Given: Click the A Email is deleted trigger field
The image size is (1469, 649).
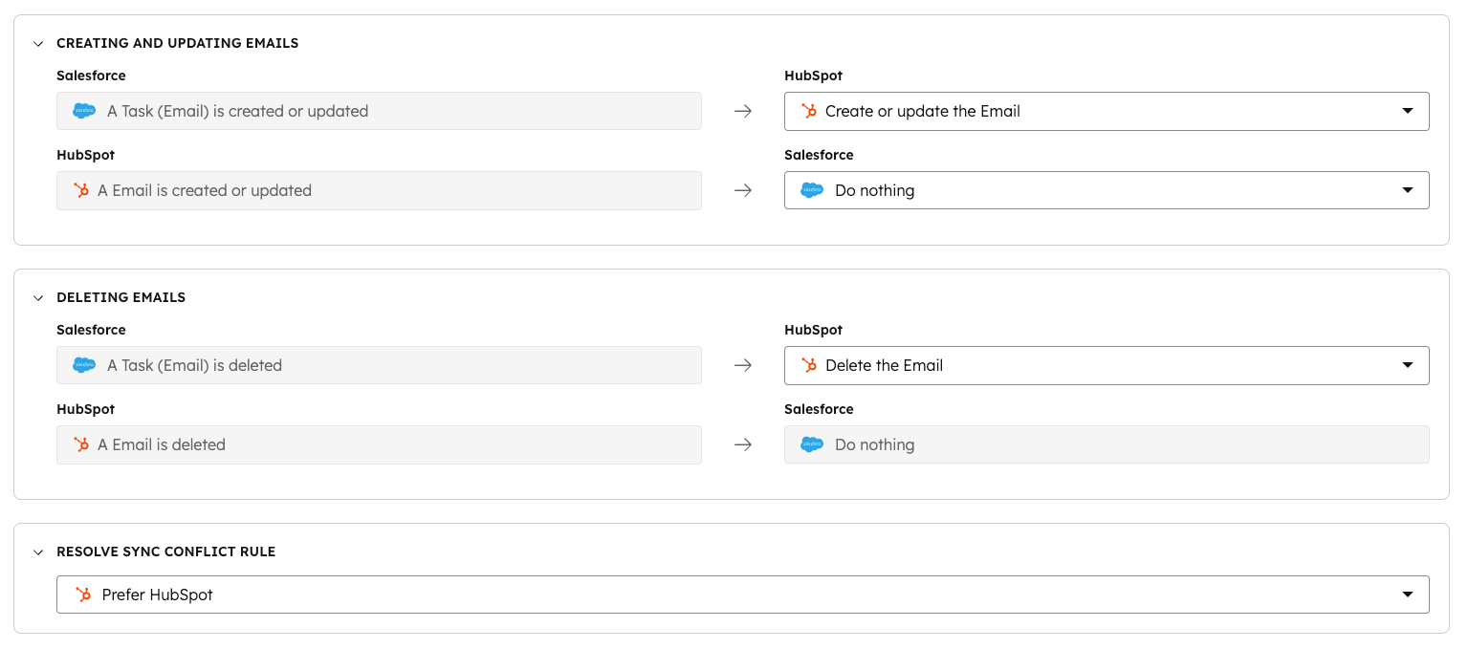Looking at the screenshot, I should click(379, 444).
